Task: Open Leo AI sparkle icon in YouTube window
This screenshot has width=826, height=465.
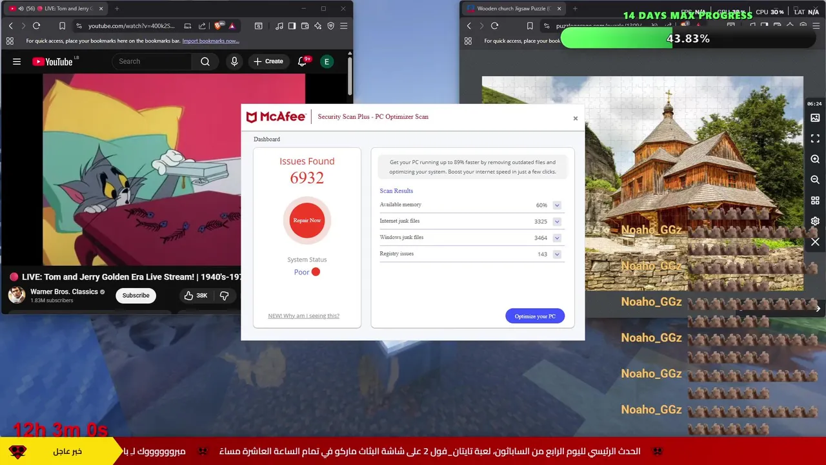Action: (317, 26)
